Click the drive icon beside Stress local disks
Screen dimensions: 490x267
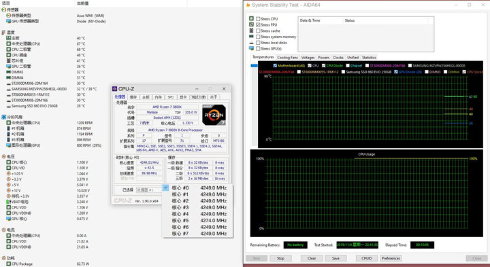tap(251, 43)
